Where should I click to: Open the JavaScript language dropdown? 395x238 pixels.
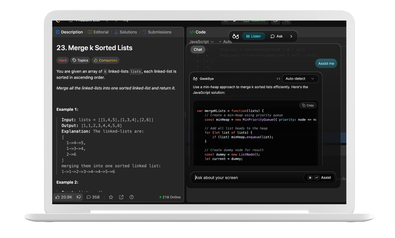coord(201,42)
